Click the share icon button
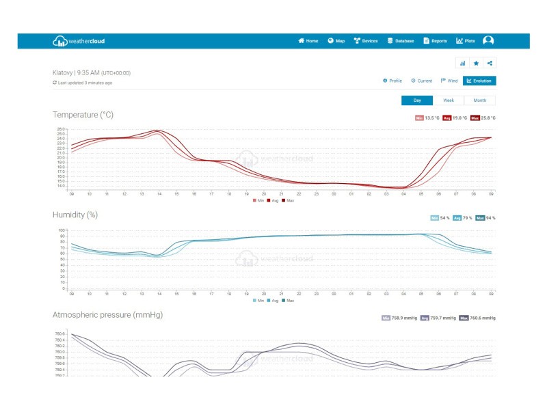547x410 pixels. 490,63
